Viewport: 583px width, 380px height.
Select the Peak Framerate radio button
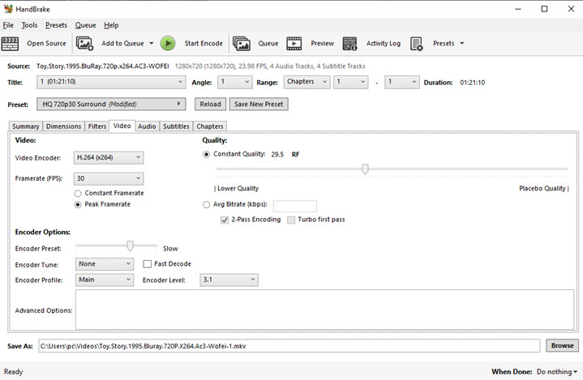click(77, 205)
